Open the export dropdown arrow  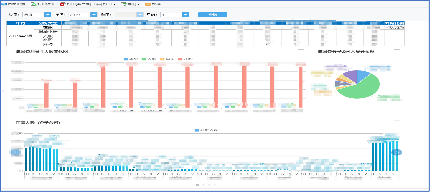pos(139,4)
